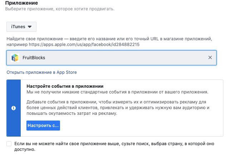Screen dimensions: 233x163
Task: Click the blue side strip of the notice
Action: click(14, 108)
